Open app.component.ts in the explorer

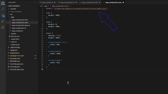coord(19,28)
